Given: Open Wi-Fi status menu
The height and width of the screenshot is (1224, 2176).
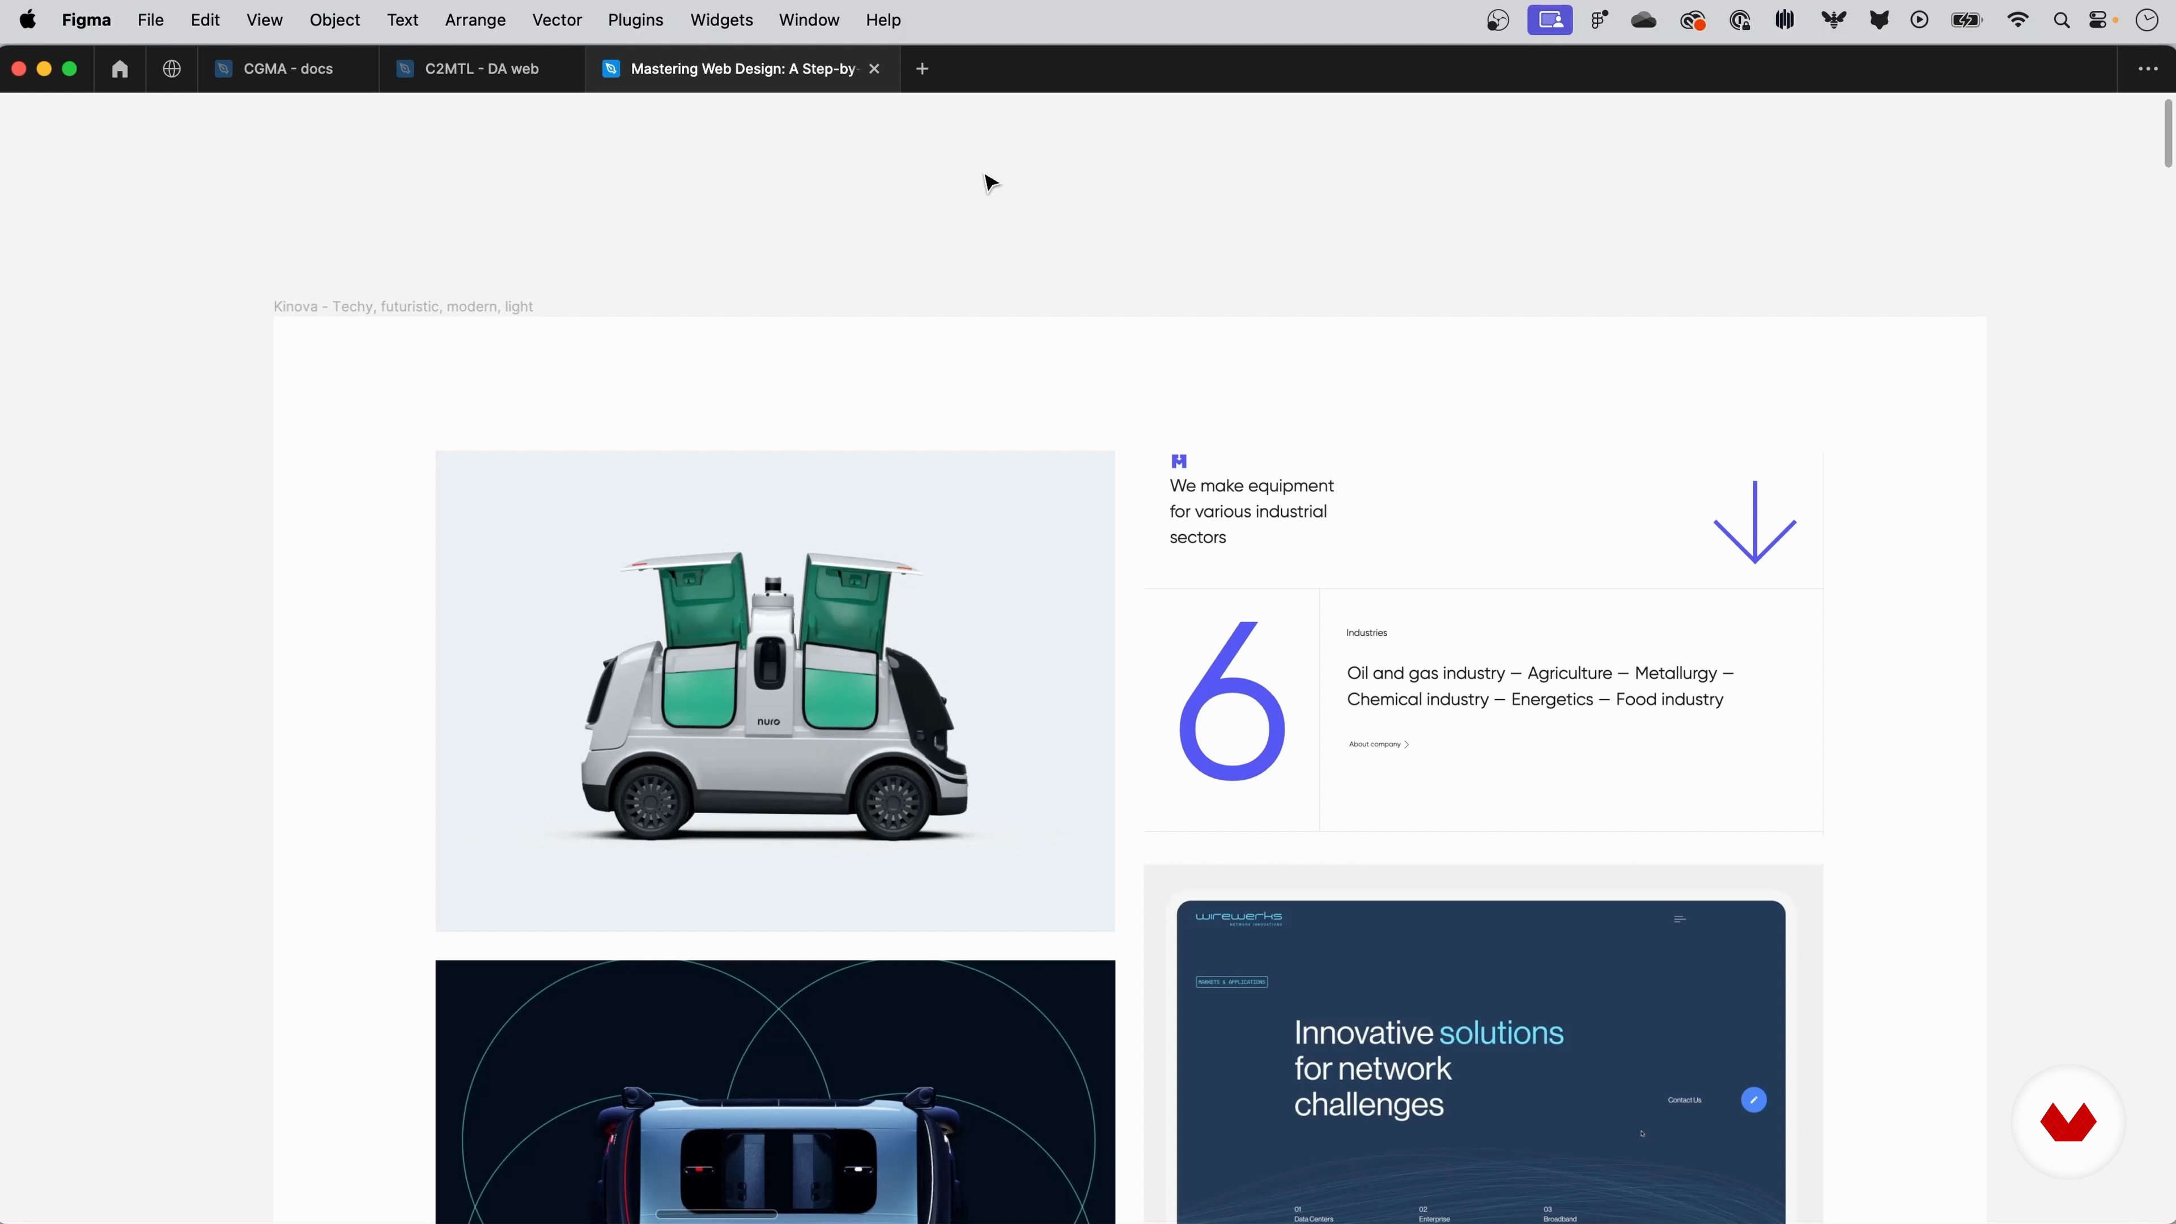Looking at the screenshot, I should click(x=2018, y=20).
